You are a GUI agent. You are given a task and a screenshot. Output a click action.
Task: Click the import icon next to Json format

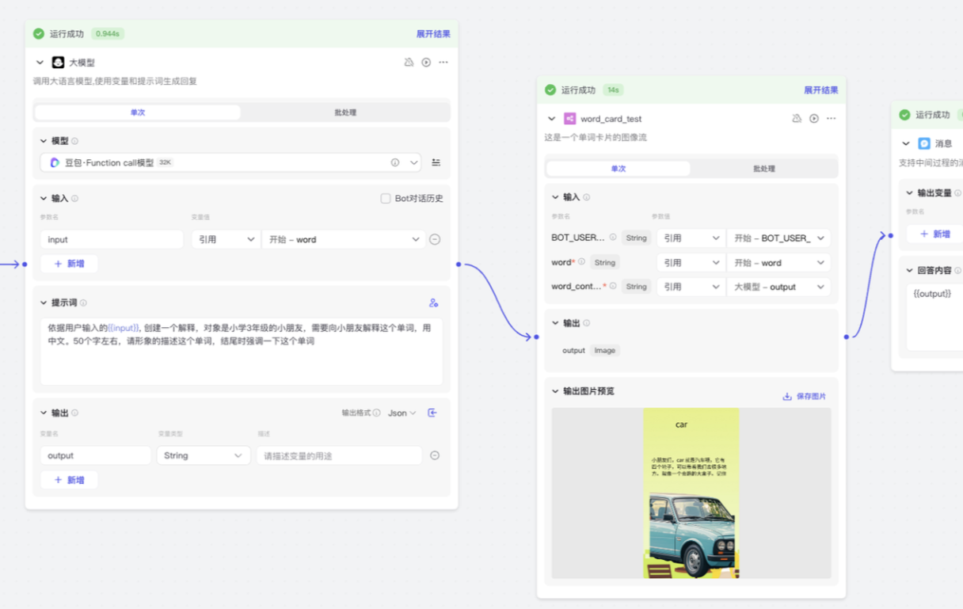point(432,413)
